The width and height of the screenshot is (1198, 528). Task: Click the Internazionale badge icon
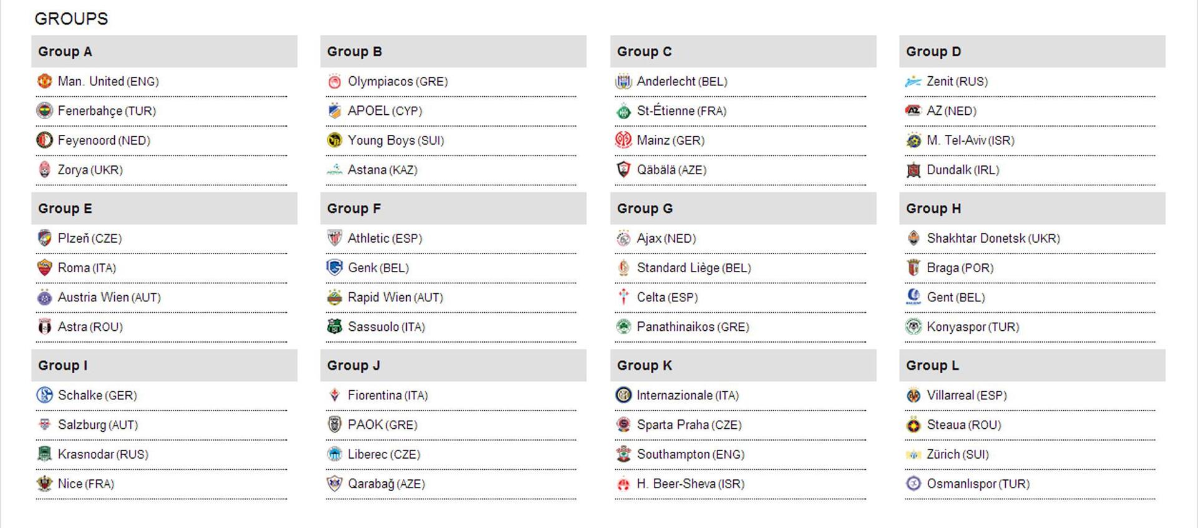[x=623, y=395]
